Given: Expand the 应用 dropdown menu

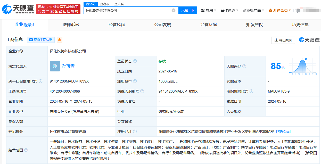Looking at the screenshot, I should click(209, 10).
